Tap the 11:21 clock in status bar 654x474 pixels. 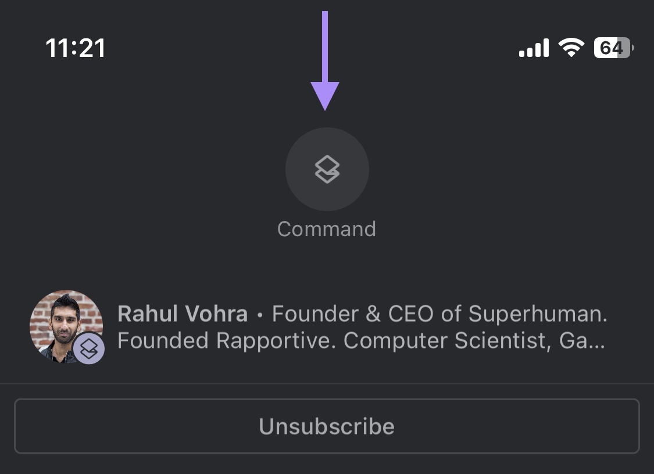pos(76,48)
